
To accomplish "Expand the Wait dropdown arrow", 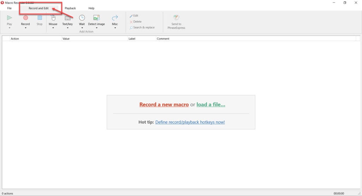I will (82, 28).
